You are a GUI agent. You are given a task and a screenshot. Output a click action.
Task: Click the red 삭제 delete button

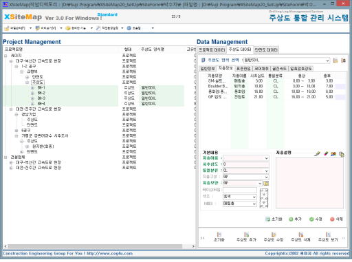click(336, 219)
